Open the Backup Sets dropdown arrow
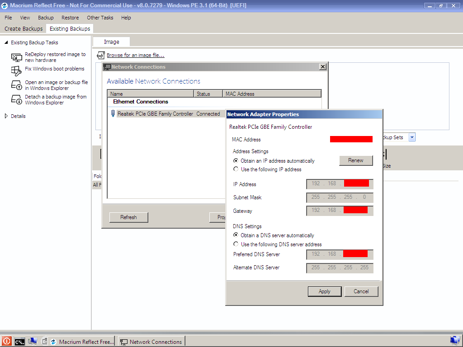This screenshot has height=347, width=463. tap(412, 137)
